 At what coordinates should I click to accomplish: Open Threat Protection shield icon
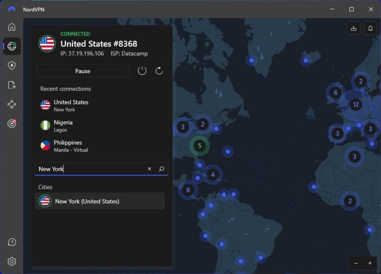pos(11,65)
